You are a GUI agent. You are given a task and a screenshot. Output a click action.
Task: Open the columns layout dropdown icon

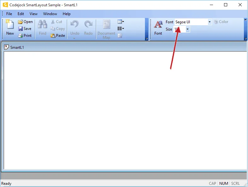[121, 29]
